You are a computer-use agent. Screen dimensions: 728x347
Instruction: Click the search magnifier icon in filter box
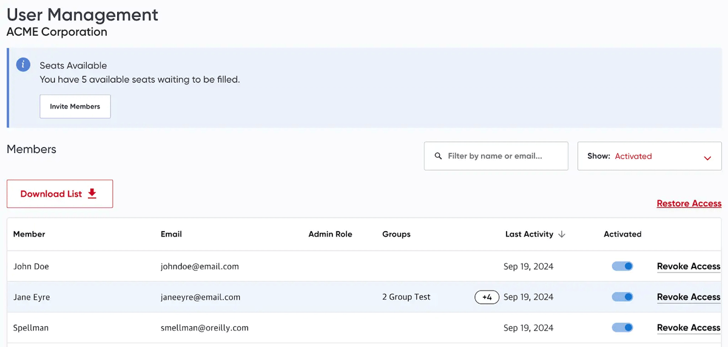pyautogui.click(x=439, y=157)
